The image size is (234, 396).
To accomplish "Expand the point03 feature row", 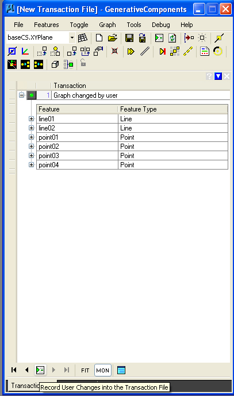I will coord(31,155).
